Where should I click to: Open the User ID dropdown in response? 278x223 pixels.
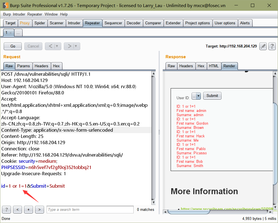pos(196,96)
